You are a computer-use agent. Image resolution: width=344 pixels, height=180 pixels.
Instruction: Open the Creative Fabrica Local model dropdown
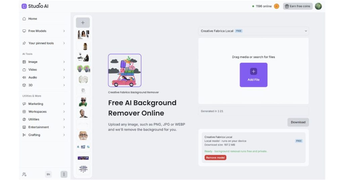click(x=253, y=31)
